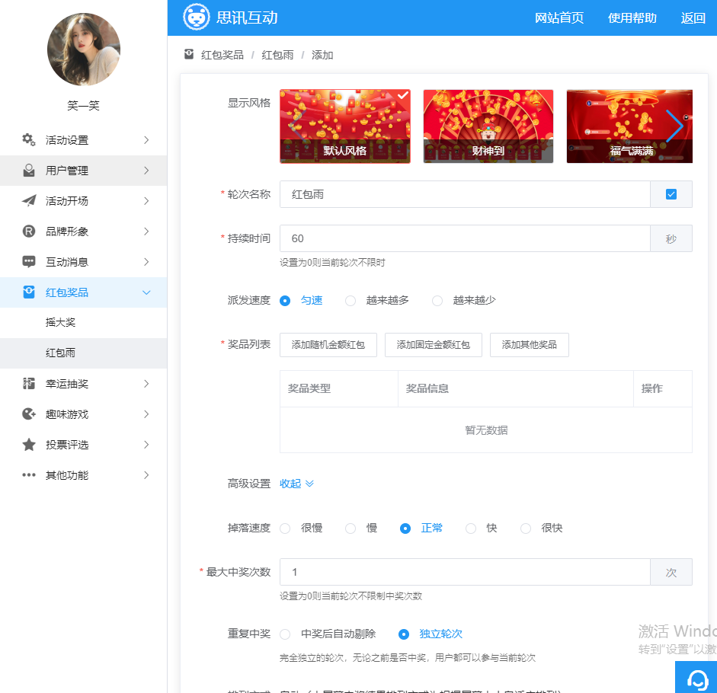This screenshot has height=693, width=717.
Task: Click the 思讯互动 bear logo icon
Action: click(x=196, y=17)
